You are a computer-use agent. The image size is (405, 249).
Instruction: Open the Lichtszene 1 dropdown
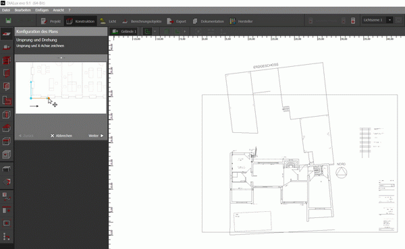pyautogui.click(x=377, y=20)
